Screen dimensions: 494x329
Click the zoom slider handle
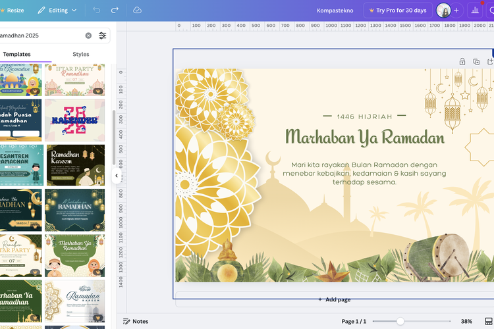point(400,321)
